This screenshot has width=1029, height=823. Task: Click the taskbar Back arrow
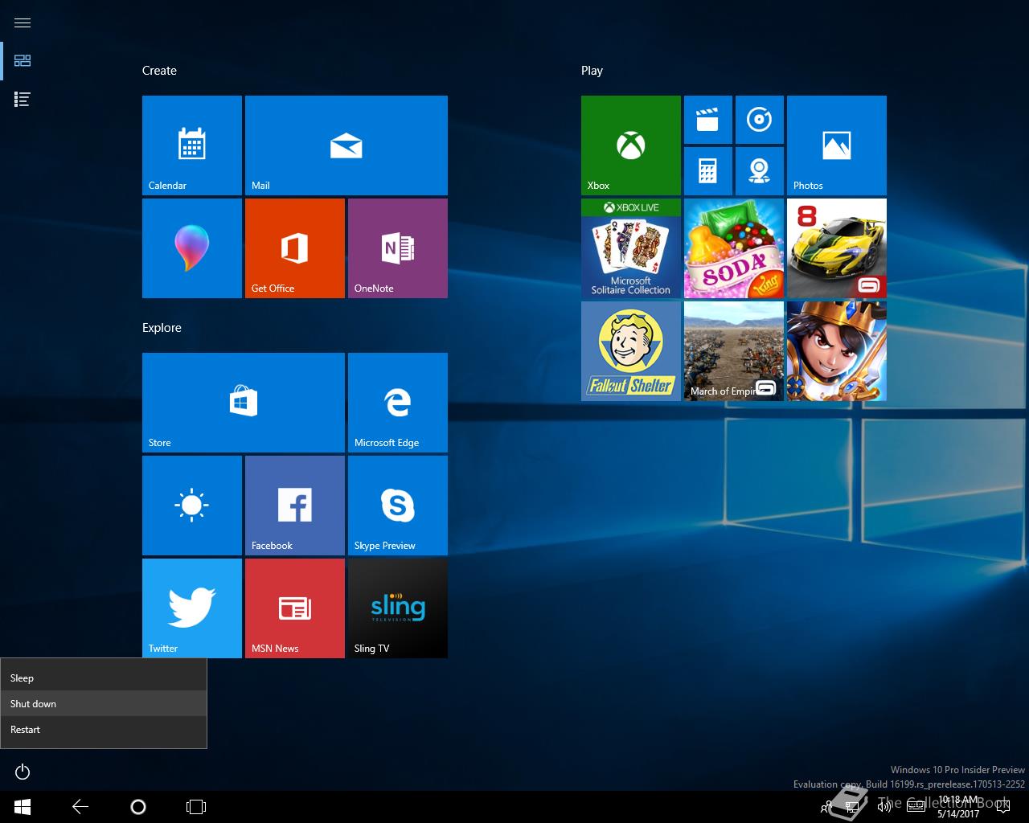80,807
